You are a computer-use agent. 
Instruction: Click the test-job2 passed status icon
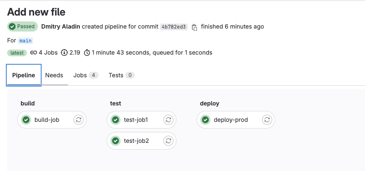point(116,141)
